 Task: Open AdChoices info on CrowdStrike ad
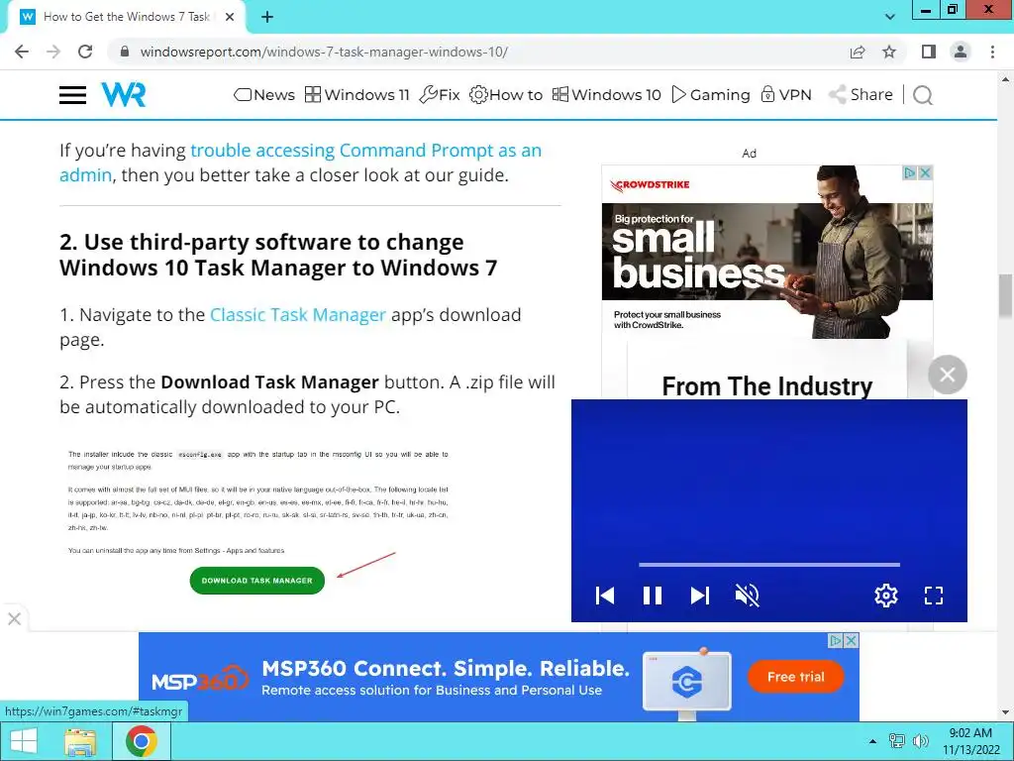click(910, 172)
